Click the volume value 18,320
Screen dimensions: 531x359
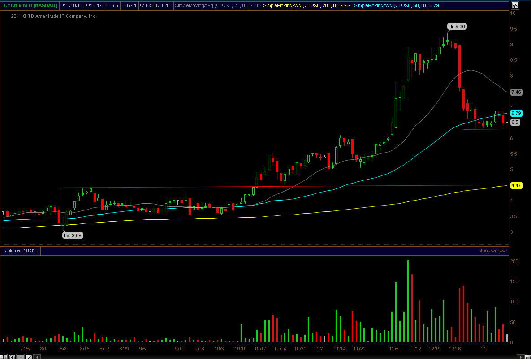click(x=31, y=250)
